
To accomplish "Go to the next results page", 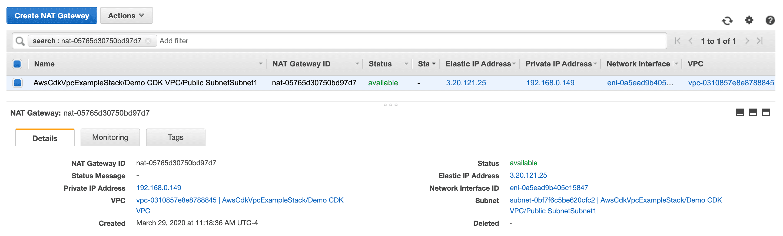I will tap(747, 41).
